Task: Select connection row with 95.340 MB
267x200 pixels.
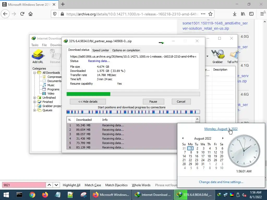Action: click(x=122, y=125)
